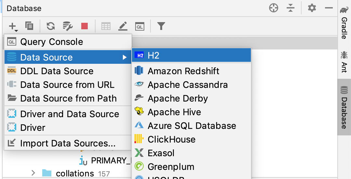Click Import Data Sources...

tap(68, 144)
